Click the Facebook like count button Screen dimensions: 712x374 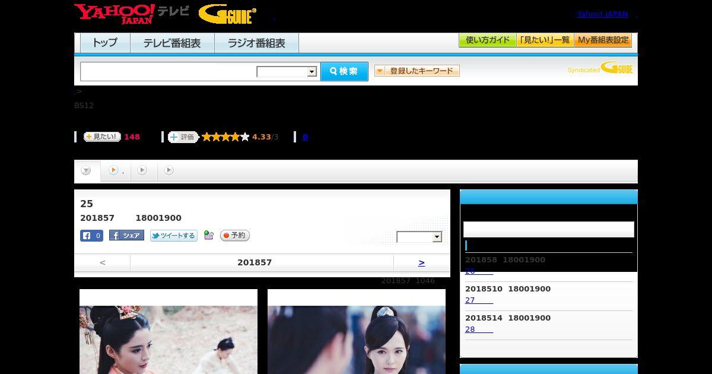(x=91, y=236)
